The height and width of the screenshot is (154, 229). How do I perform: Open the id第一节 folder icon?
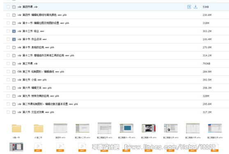pyautogui.click(x=16, y=128)
